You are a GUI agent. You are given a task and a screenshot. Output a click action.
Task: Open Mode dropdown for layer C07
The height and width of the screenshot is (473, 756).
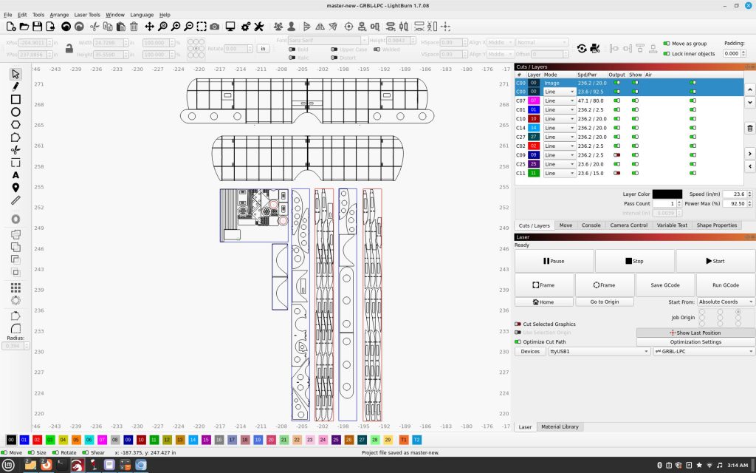(x=559, y=101)
